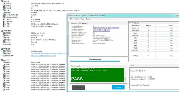Open the File menu in Processor Diagnostic Tool
The height and width of the screenshot is (92, 179).
point(71,19)
